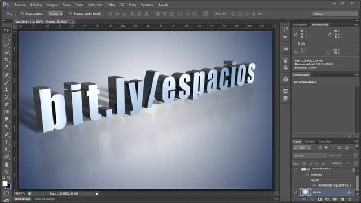361x203 pixels.
Task: Open the Grupo dropdown in options bar
Action: pos(55,14)
